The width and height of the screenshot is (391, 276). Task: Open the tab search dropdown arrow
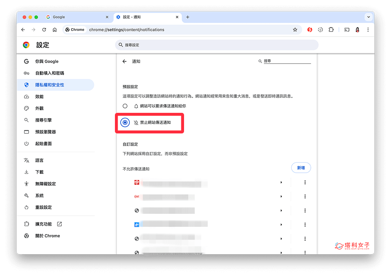[368, 17]
